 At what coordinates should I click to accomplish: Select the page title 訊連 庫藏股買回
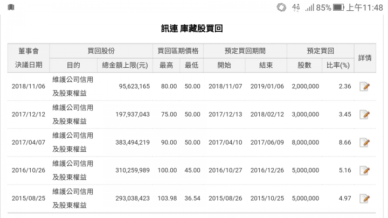192,29
